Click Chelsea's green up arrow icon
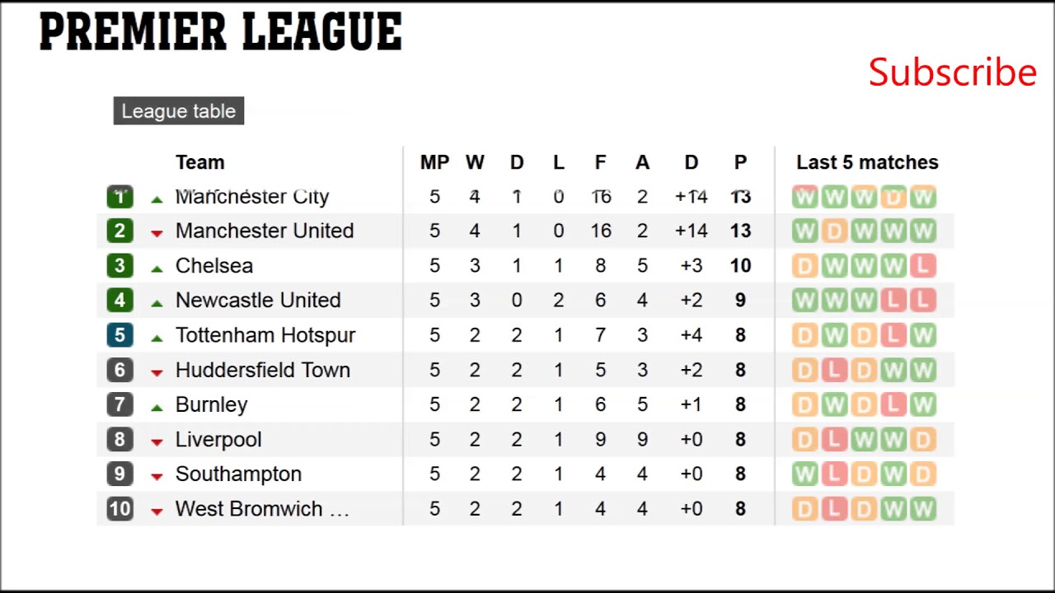1055x593 pixels. pos(157,268)
